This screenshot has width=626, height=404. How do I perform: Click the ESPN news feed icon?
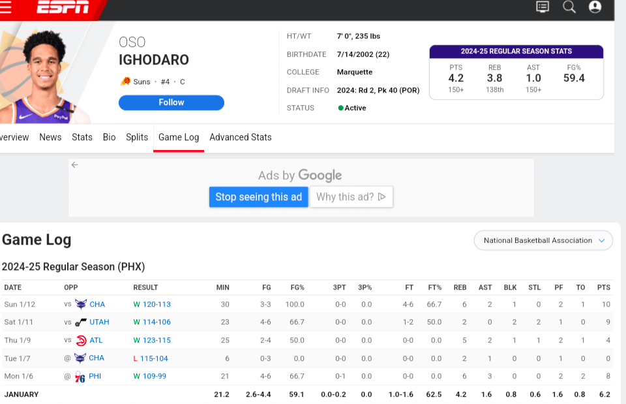coord(543,7)
